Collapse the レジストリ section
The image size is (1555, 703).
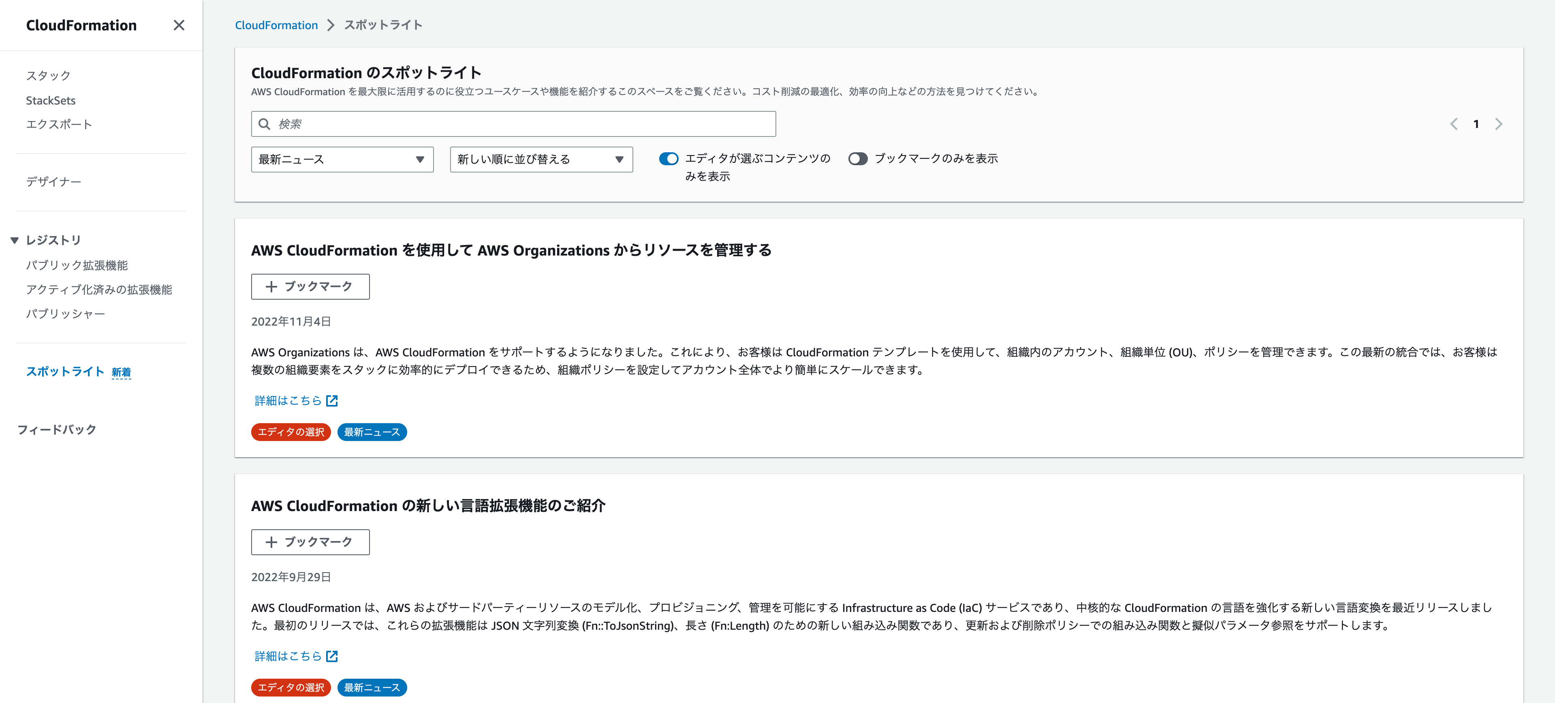(x=15, y=240)
